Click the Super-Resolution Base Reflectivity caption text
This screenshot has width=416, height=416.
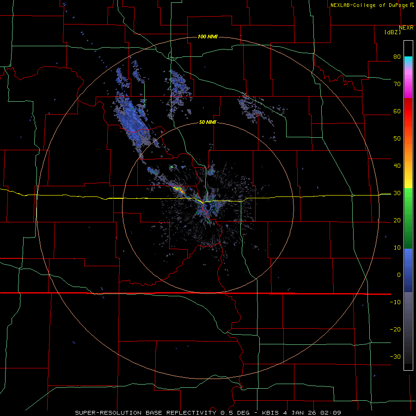coord(146,413)
